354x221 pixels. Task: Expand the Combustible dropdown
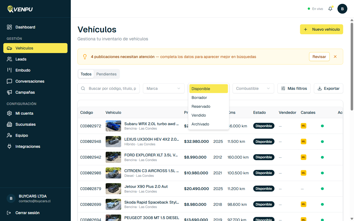(x=253, y=88)
